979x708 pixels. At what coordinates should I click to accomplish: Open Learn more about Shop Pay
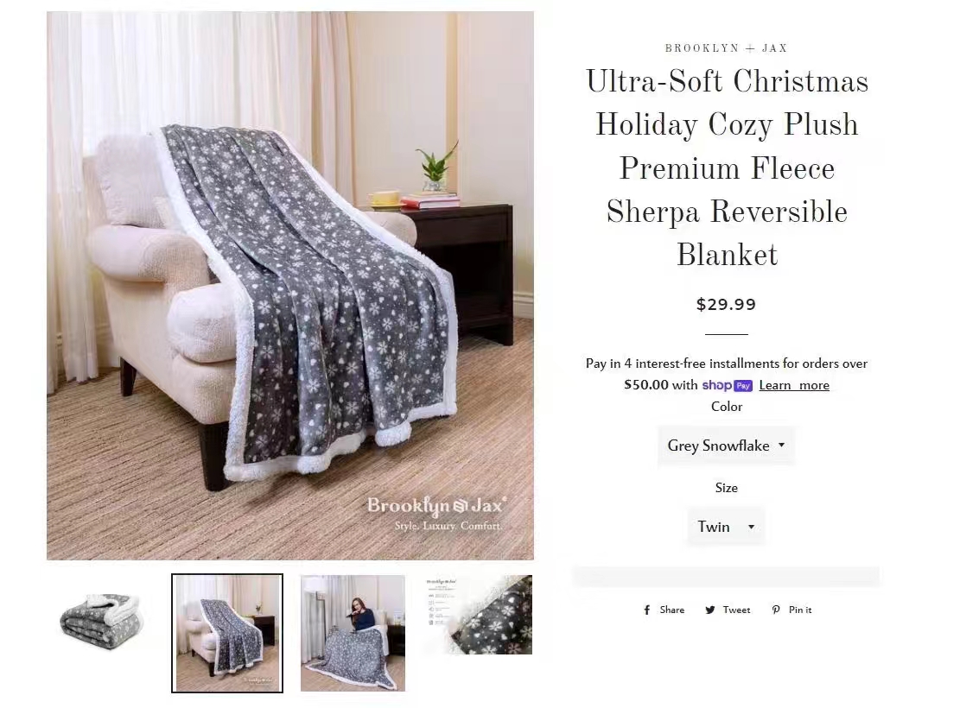point(794,385)
